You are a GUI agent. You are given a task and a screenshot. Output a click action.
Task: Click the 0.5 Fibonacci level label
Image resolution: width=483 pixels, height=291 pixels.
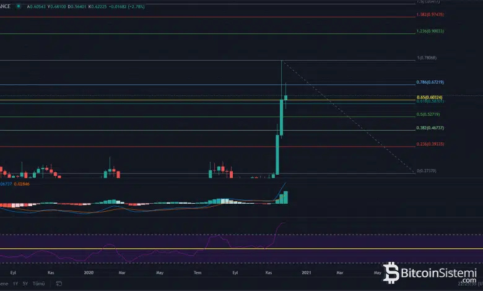(x=429, y=115)
